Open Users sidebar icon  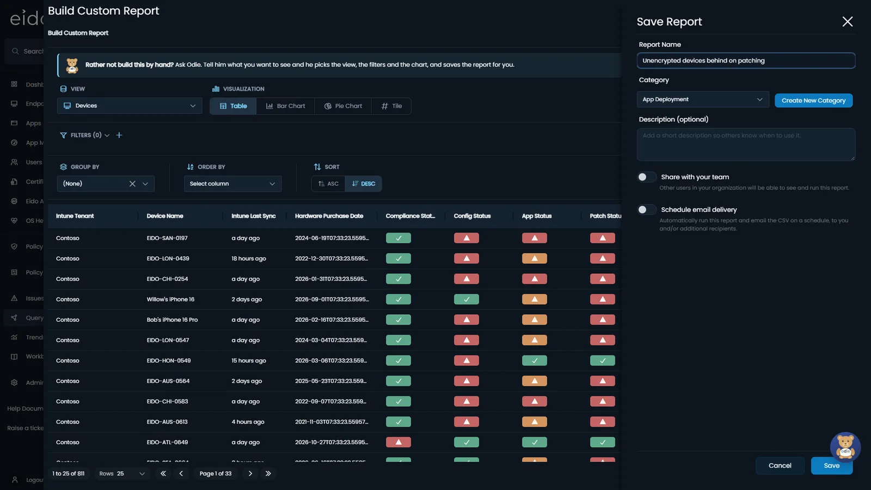14,162
